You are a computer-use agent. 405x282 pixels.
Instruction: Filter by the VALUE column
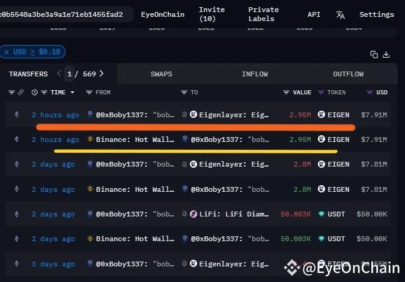[x=286, y=92]
